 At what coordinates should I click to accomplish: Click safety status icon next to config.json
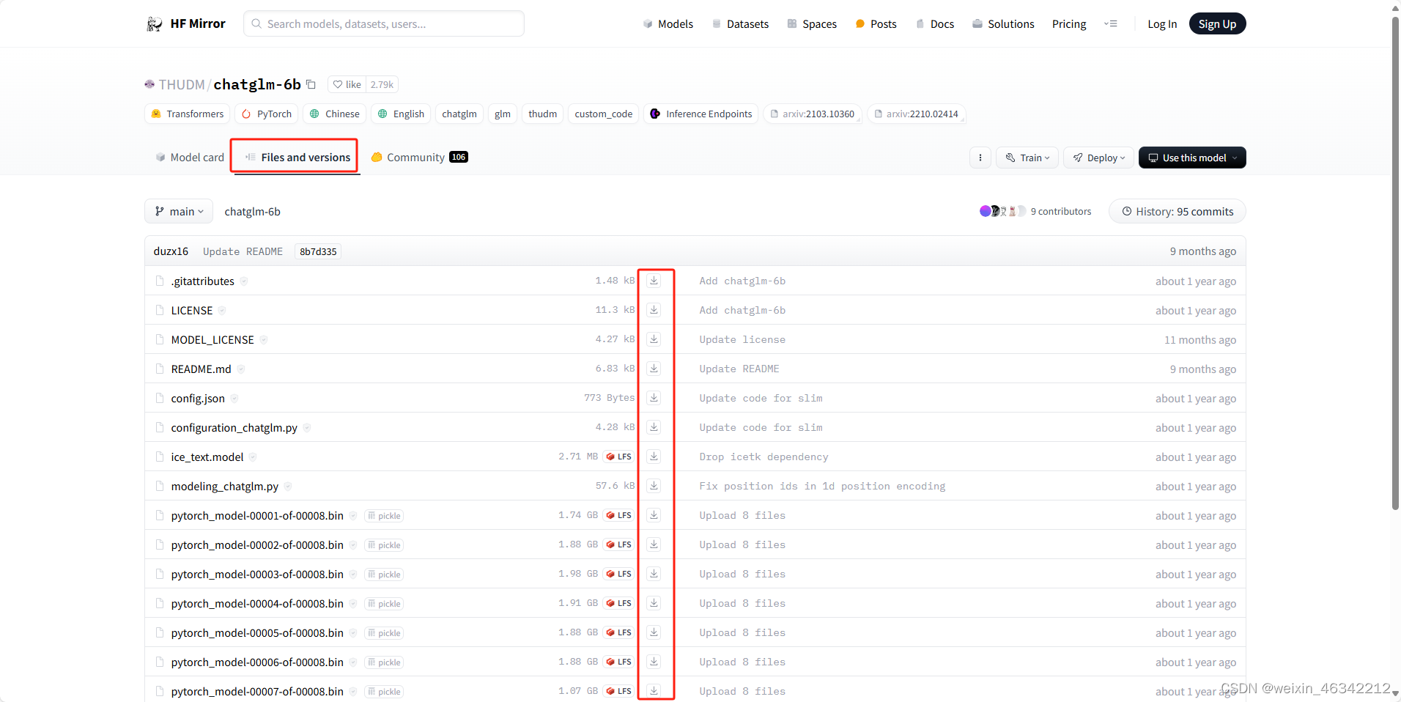point(234,399)
